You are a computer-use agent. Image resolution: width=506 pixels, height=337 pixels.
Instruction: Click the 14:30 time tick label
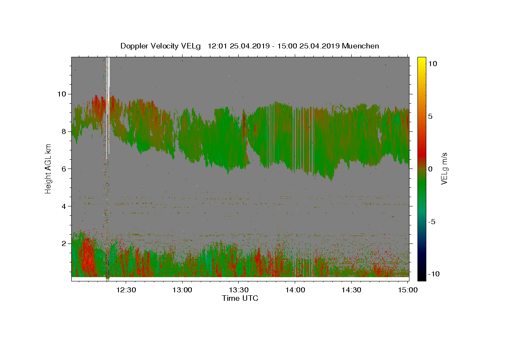[x=351, y=290]
